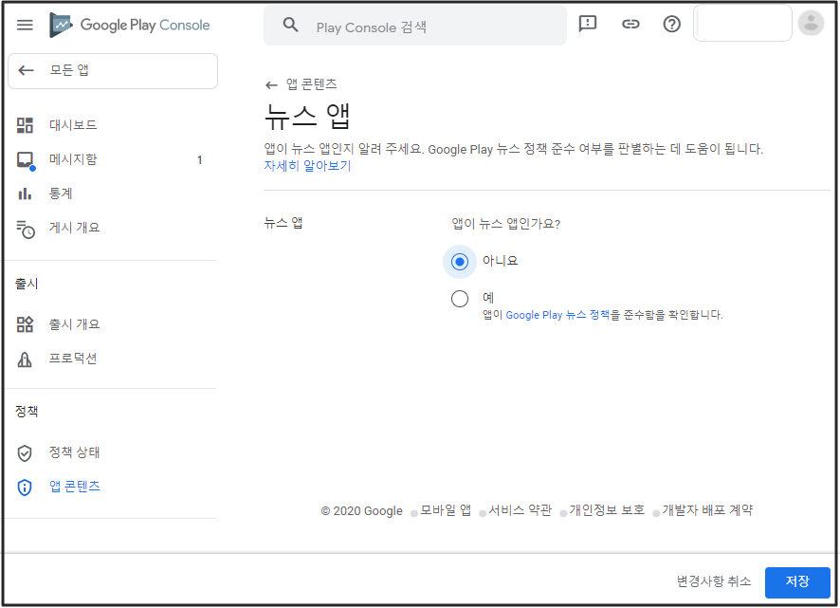Image resolution: width=840 pixels, height=608 pixels.
Task: Click 변경사항 취소 button
Action: [x=713, y=581]
